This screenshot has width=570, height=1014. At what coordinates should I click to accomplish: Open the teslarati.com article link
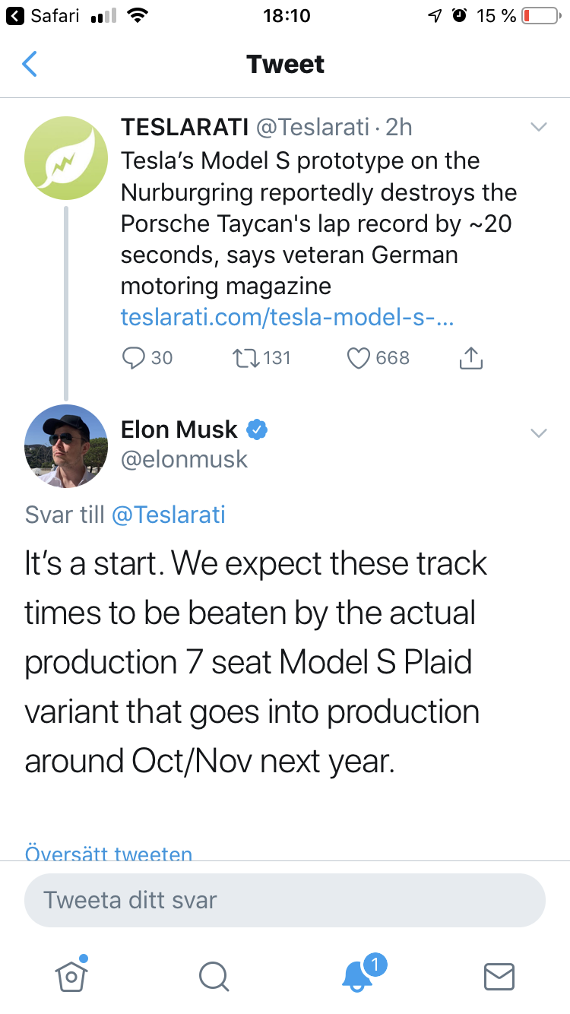(x=287, y=318)
